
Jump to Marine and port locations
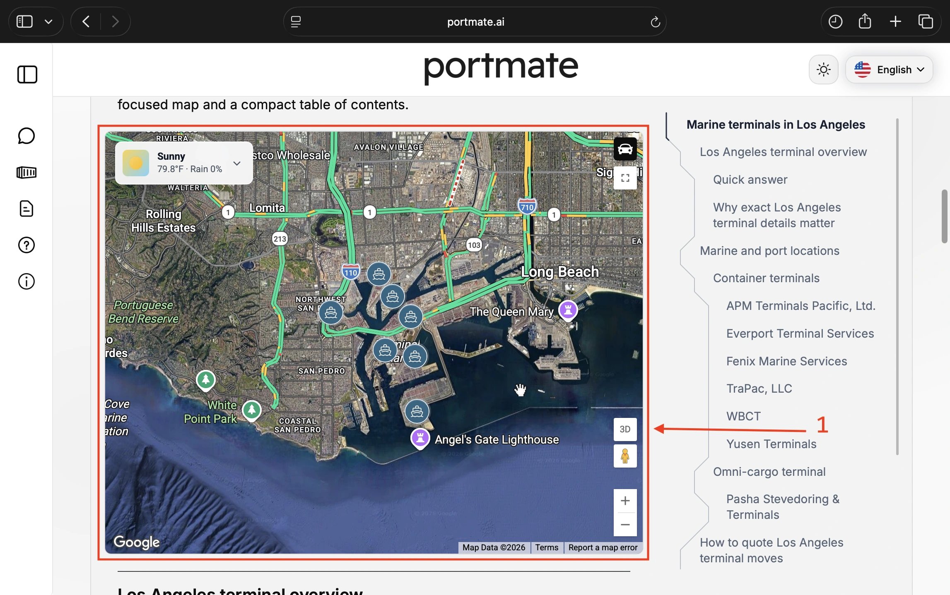click(x=769, y=251)
